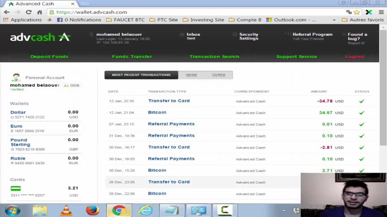Screen dimensions: 387x217
Task: Open Transaction Search in the navigation menu
Action: tap(214, 57)
